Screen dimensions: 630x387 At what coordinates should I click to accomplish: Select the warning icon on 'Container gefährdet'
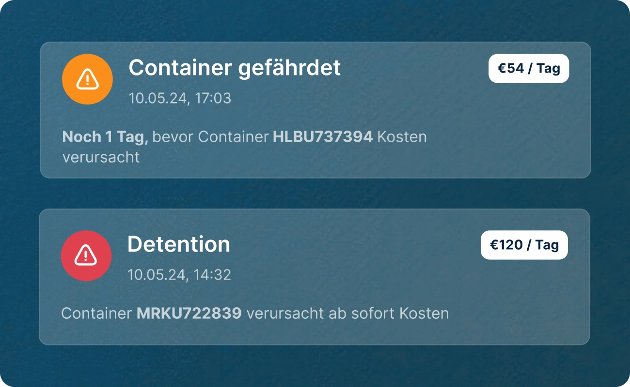(x=87, y=79)
